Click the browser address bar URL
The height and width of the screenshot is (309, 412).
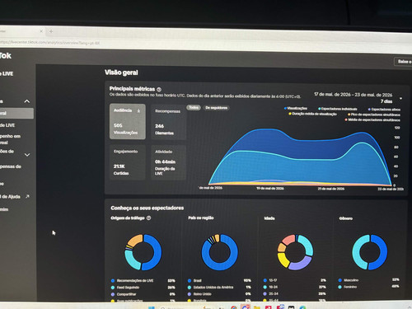(x=49, y=43)
